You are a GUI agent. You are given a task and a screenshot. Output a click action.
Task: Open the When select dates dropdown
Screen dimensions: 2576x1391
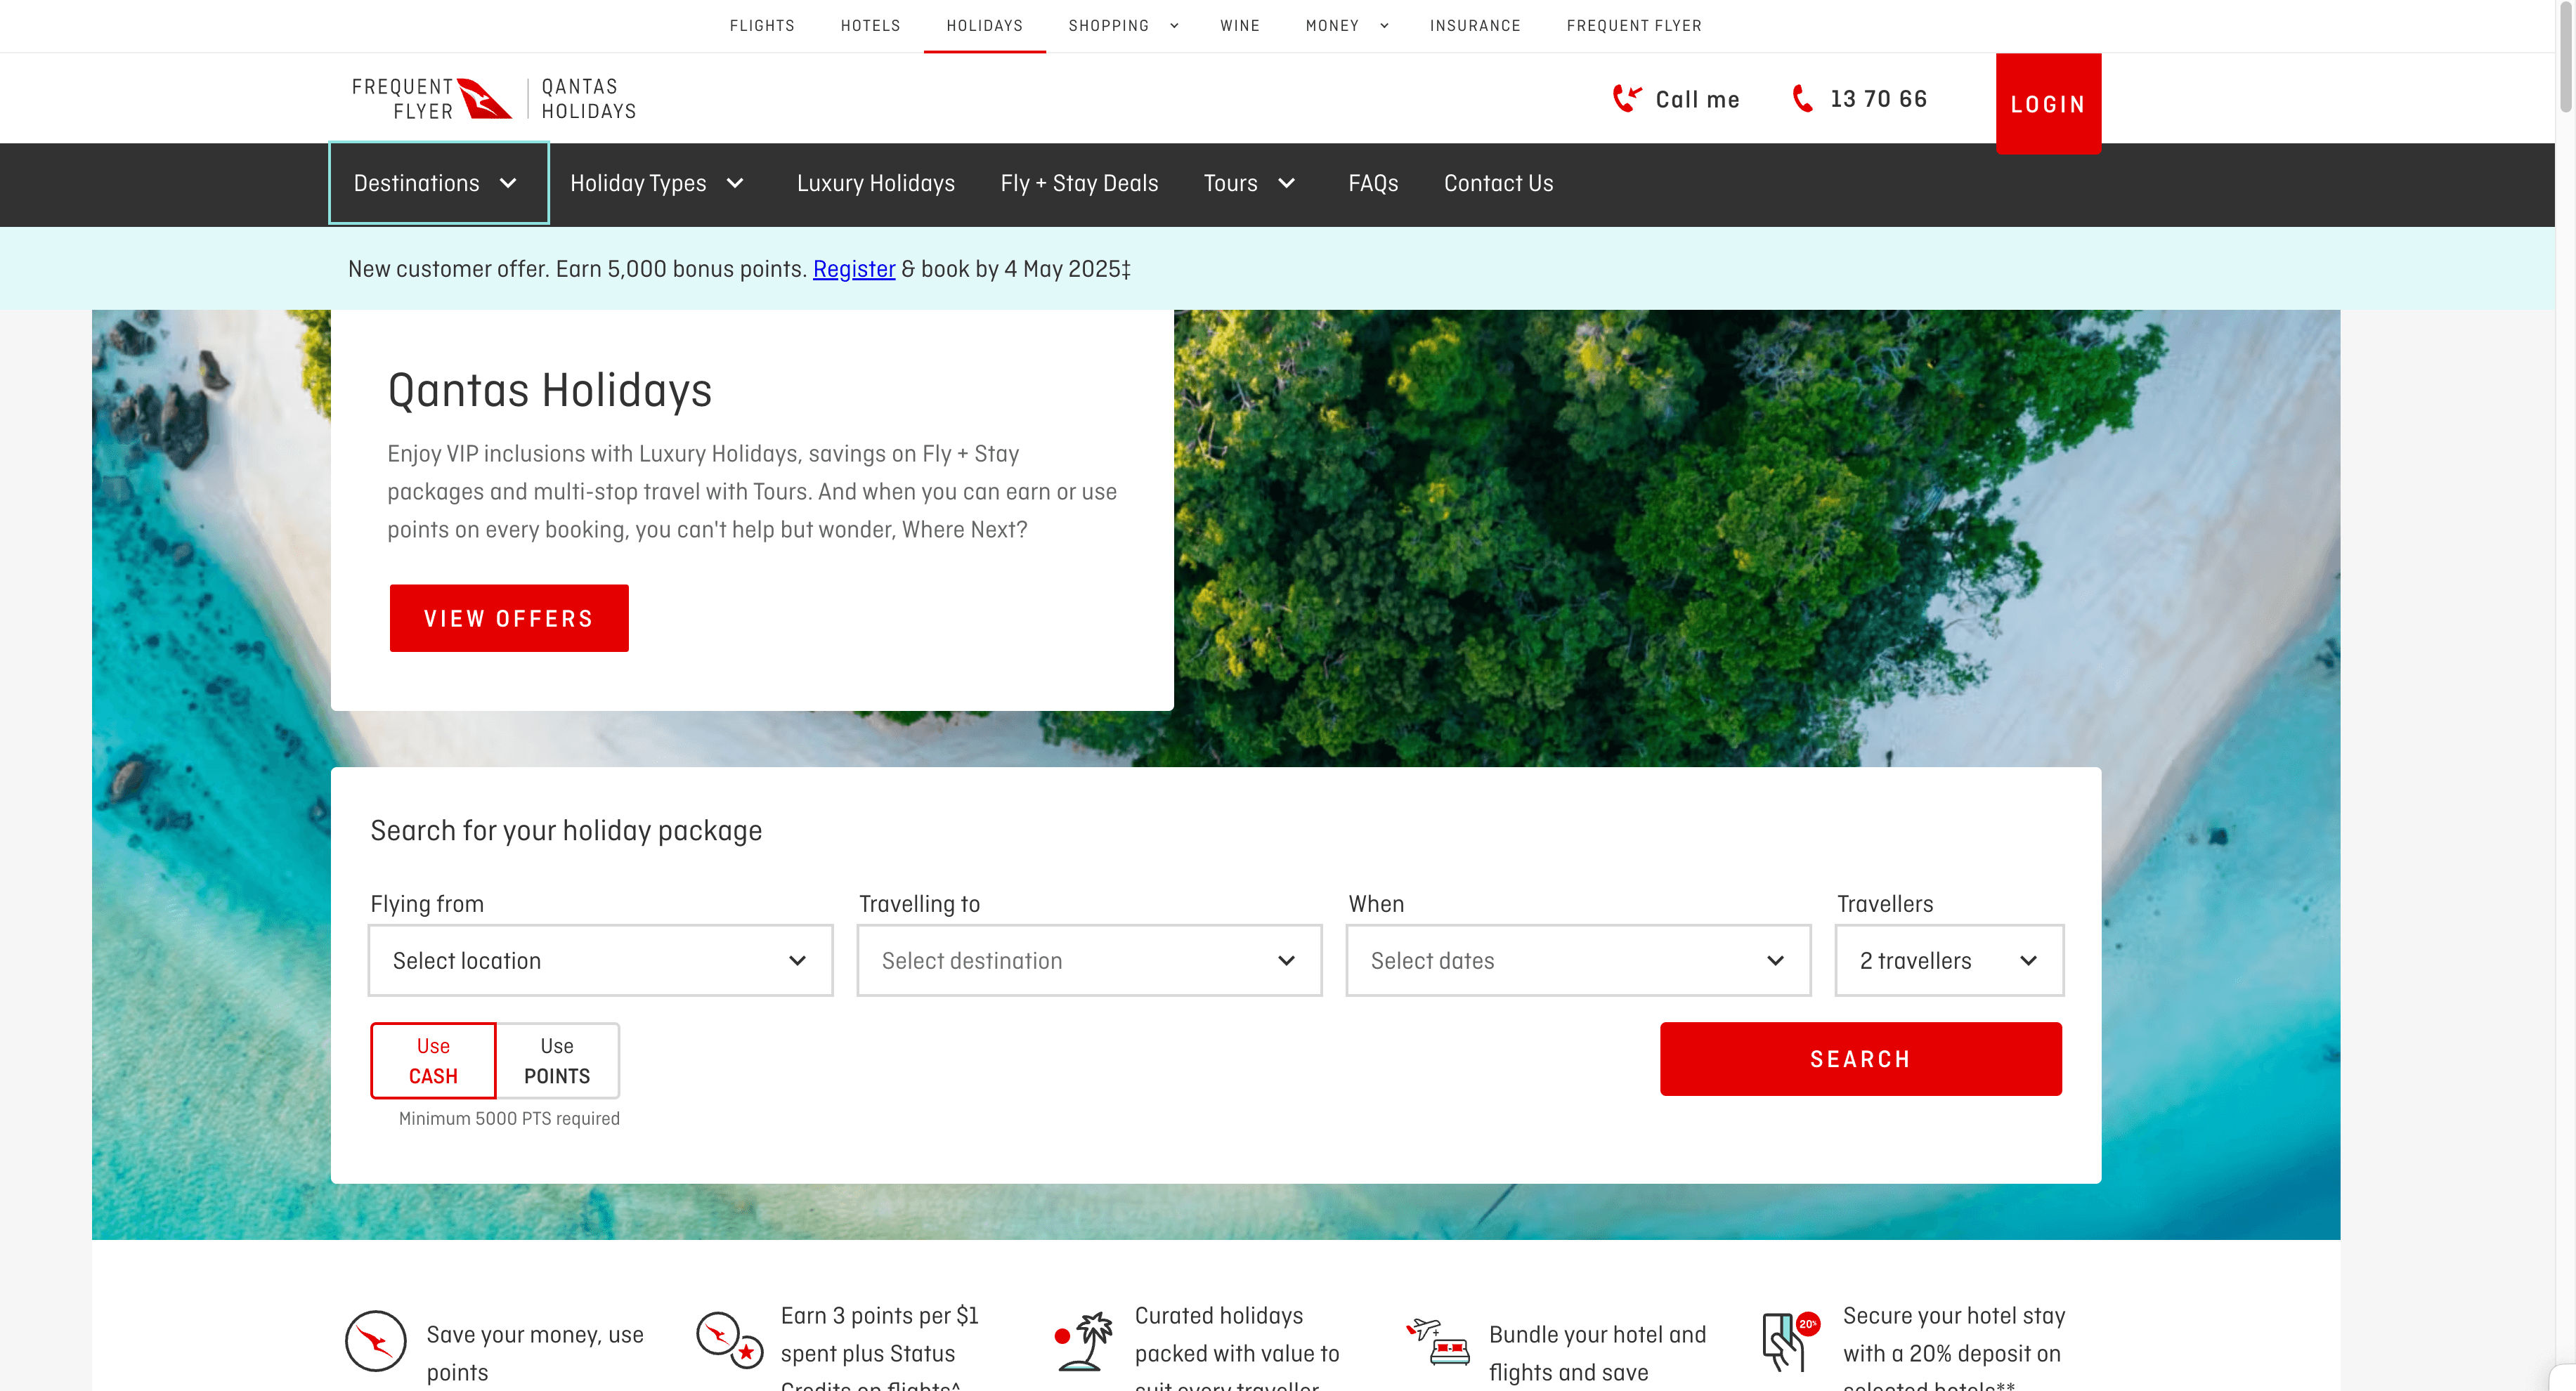point(1577,960)
